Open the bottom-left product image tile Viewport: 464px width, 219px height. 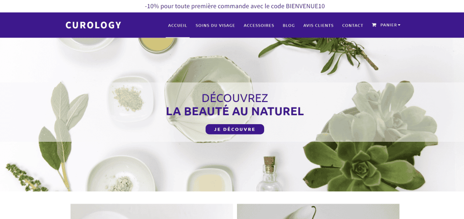(151, 211)
